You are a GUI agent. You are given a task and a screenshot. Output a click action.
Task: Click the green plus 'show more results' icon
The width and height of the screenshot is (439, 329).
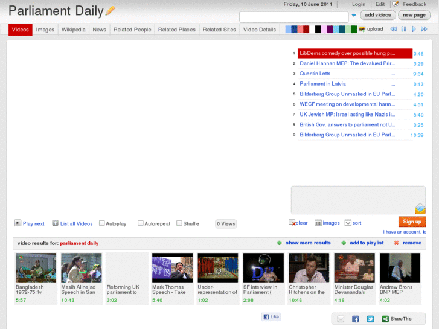[x=280, y=243]
